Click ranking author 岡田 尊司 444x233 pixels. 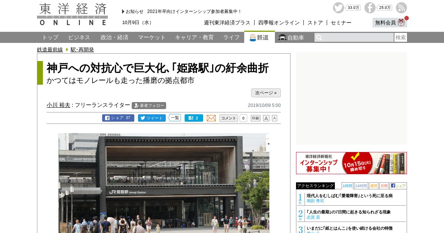click(315, 201)
